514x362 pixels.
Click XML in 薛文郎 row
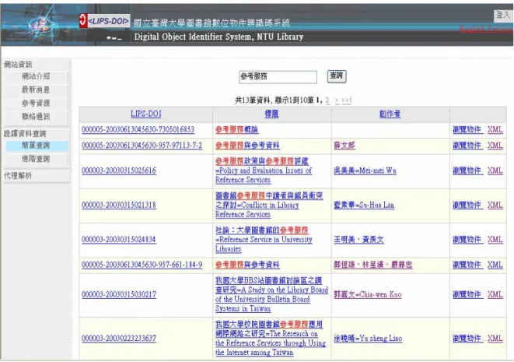click(495, 146)
